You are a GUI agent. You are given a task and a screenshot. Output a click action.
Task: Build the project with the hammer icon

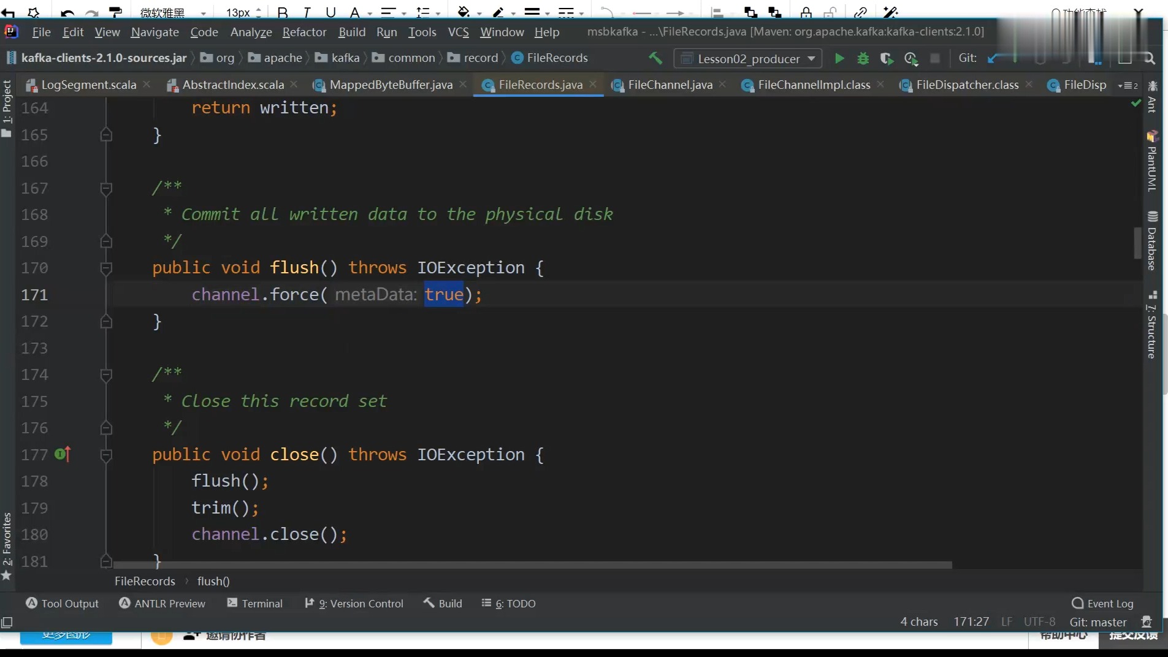[655, 58]
